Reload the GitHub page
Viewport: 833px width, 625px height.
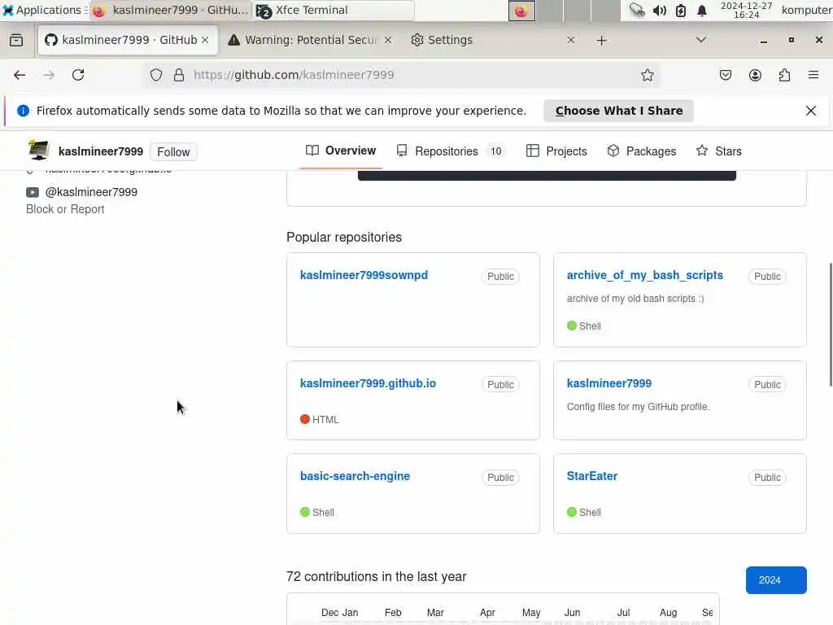(78, 75)
